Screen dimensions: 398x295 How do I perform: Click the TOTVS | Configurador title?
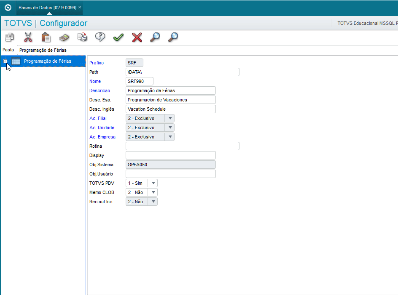point(46,23)
